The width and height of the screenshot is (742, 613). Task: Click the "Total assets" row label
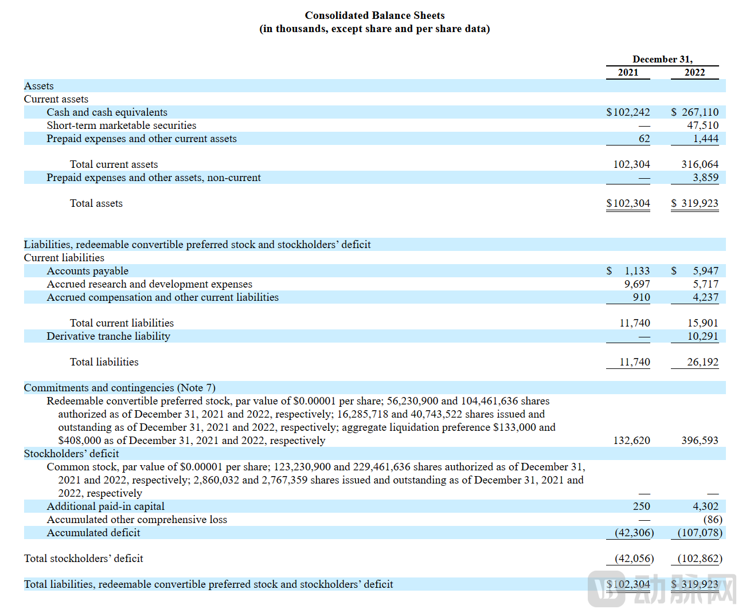click(x=96, y=203)
